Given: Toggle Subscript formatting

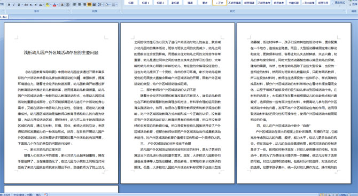Looking at the screenshot, I should pos(31,5).
